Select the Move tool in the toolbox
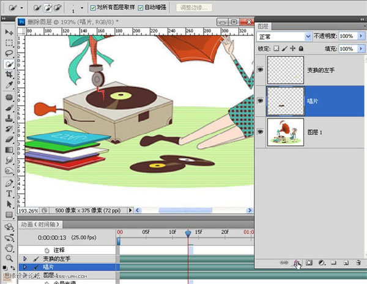 tap(9, 32)
